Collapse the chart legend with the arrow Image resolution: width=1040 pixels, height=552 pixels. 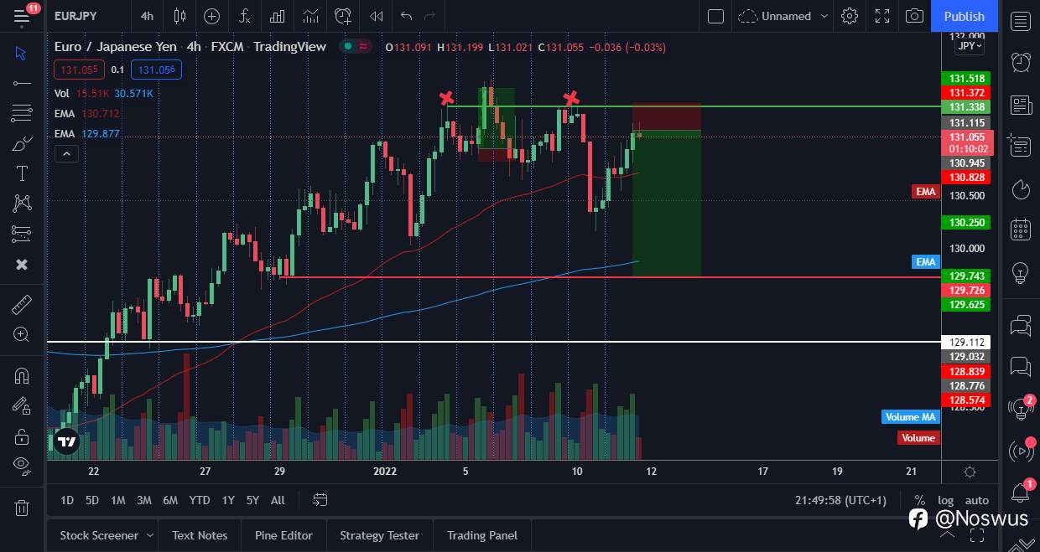pos(66,153)
